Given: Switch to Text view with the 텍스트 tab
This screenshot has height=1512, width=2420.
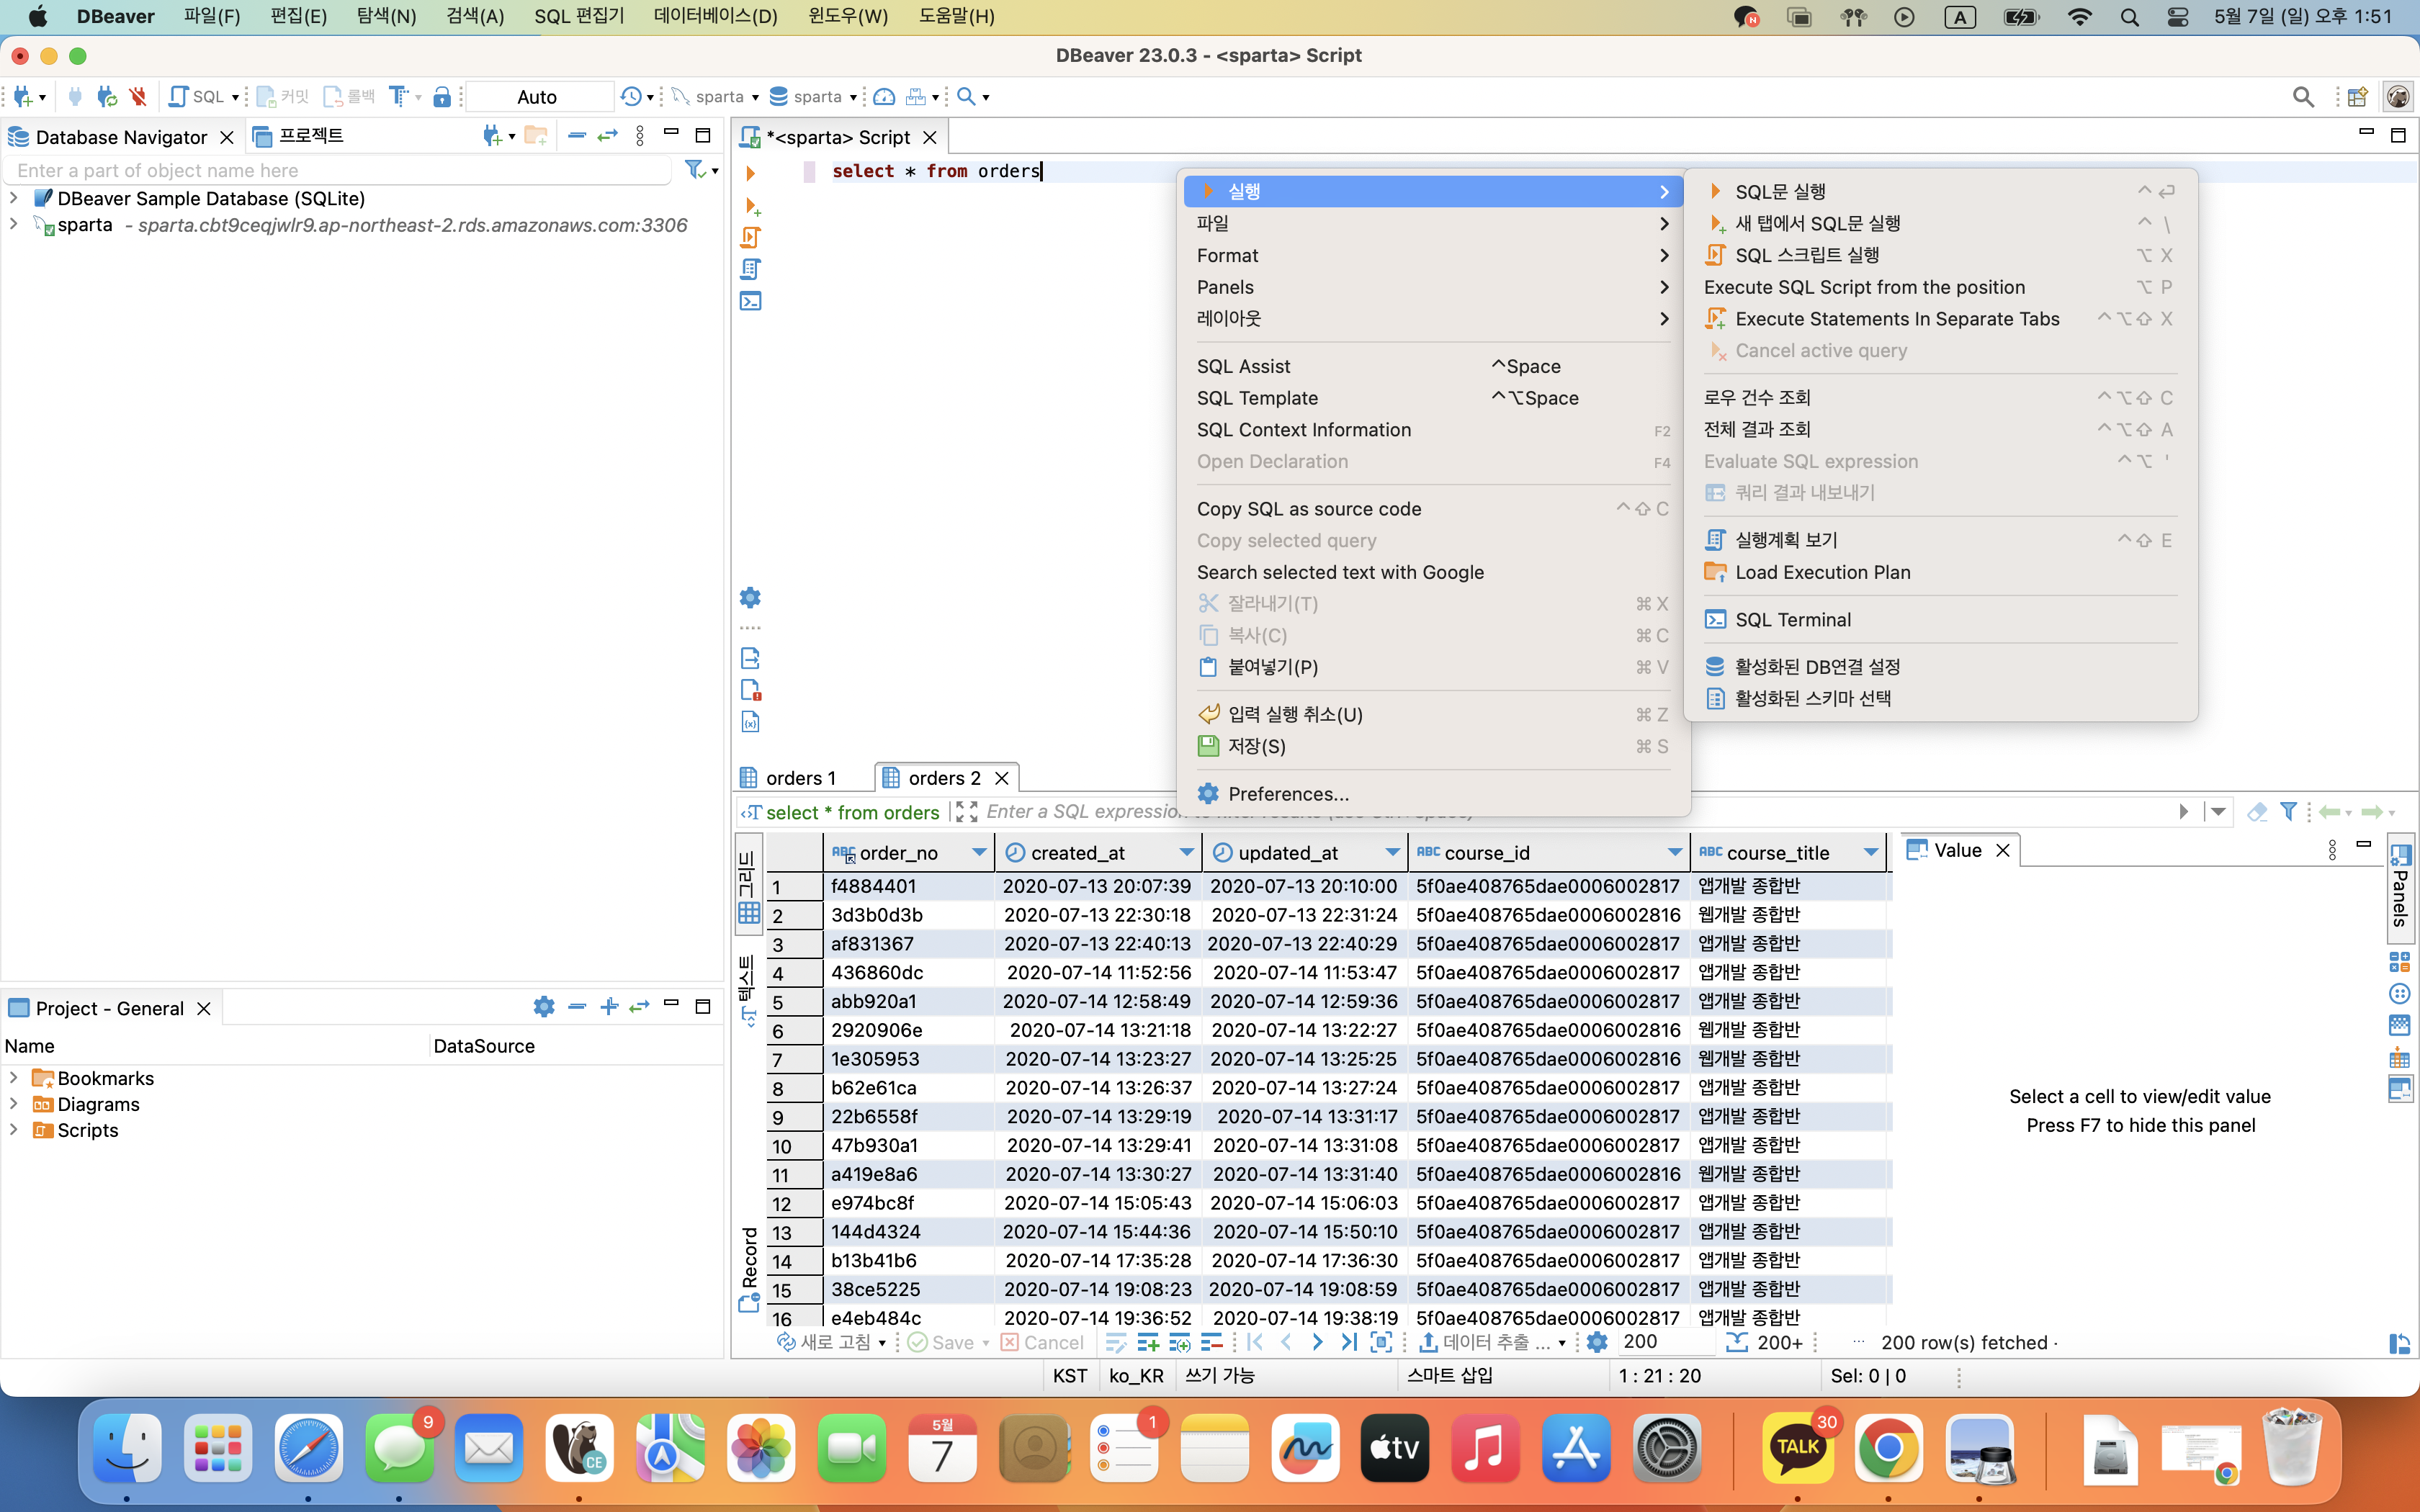Looking at the screenshot, I should tap(748, 990).
